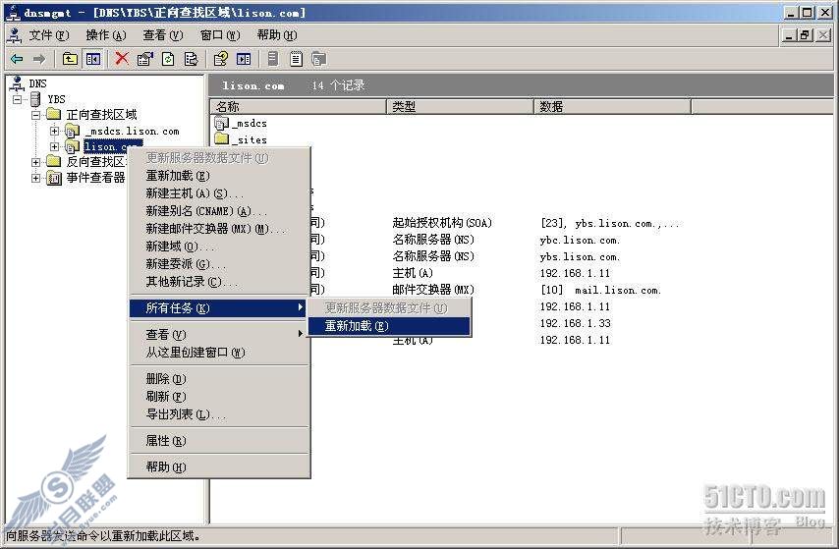Choose 从这里创建窗口(W) option
This screenshot has height=549, width=839.
[x=218, y=353]
